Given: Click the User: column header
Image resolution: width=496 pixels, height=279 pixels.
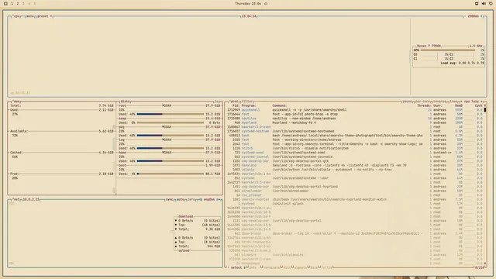Looking at the screenshot, I should pyautogui.click(x=438, y=105).
